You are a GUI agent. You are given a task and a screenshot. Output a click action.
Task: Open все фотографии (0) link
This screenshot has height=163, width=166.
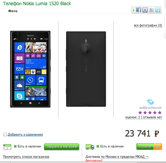pos(148,26)
